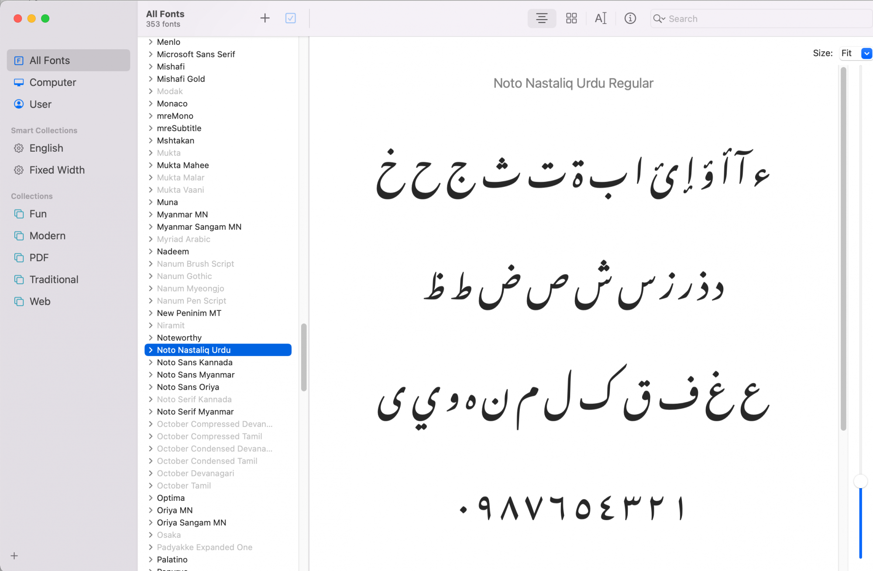Click the Fun collection
873x571 pixels.
coord(38,214)
